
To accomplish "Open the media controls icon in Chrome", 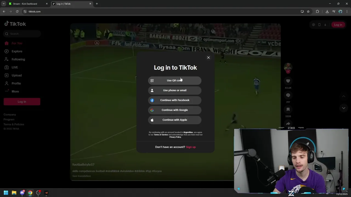I will coord(334,11).
